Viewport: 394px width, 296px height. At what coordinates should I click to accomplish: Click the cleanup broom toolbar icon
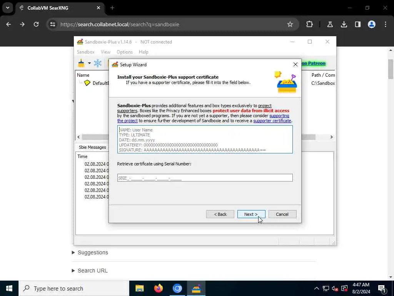point(82,63)
